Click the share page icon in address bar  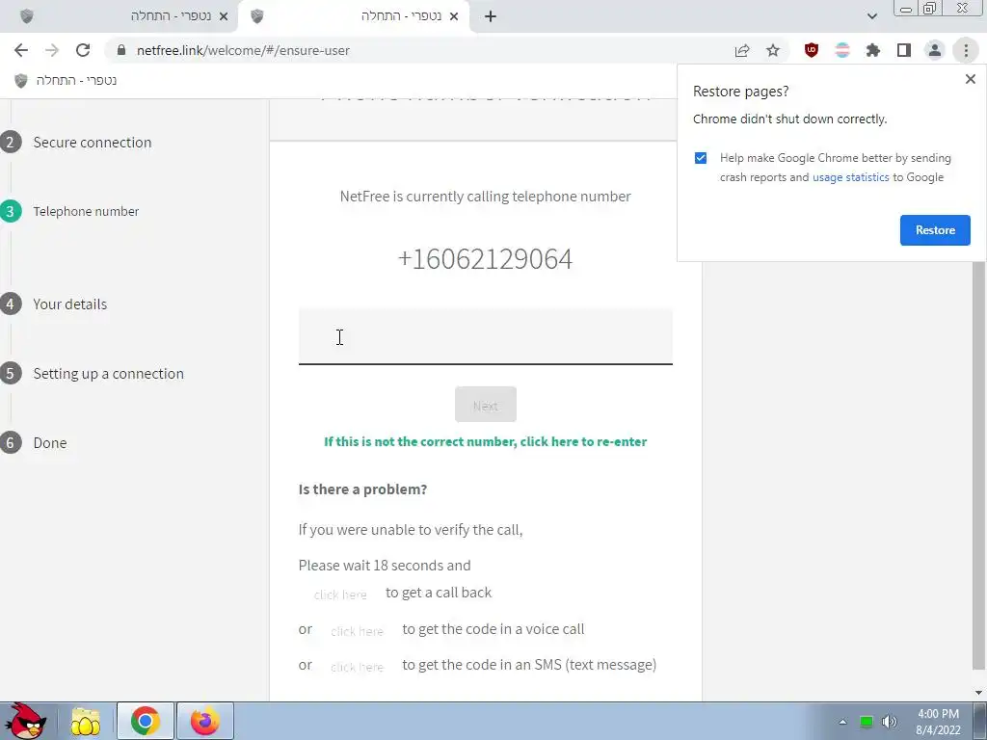(x=742, y=50)
